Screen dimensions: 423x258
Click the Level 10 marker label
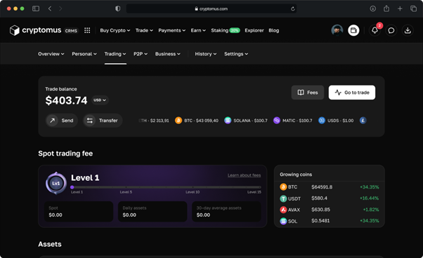click(x=193, y=192)
